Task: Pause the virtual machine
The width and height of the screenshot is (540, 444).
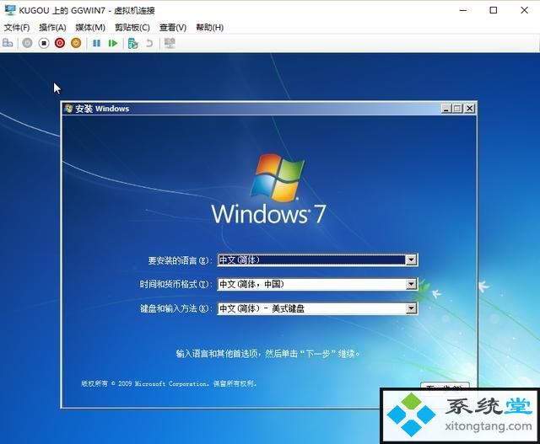Action: pyautogui.click(x=97, y=43)
